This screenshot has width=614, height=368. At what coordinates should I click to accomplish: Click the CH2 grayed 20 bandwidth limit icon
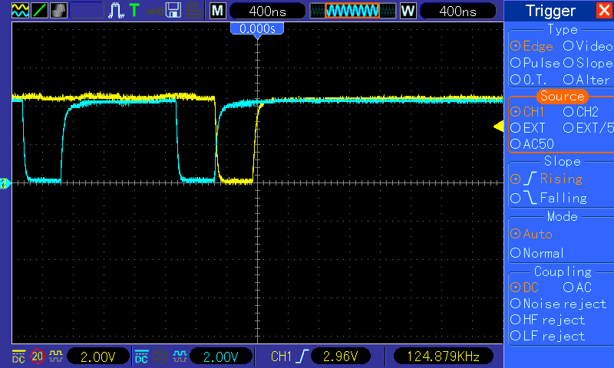click(x=160, y=356)
